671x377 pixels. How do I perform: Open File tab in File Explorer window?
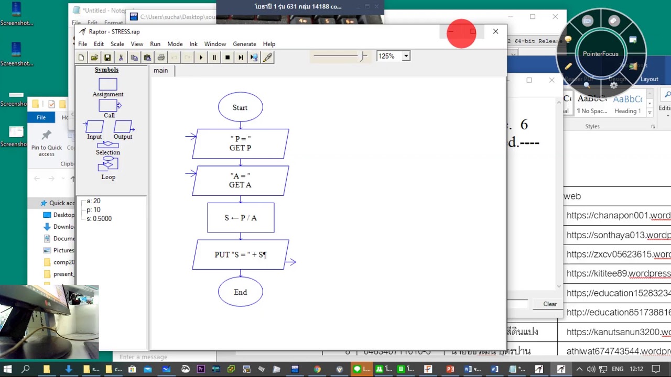point(41,117)
